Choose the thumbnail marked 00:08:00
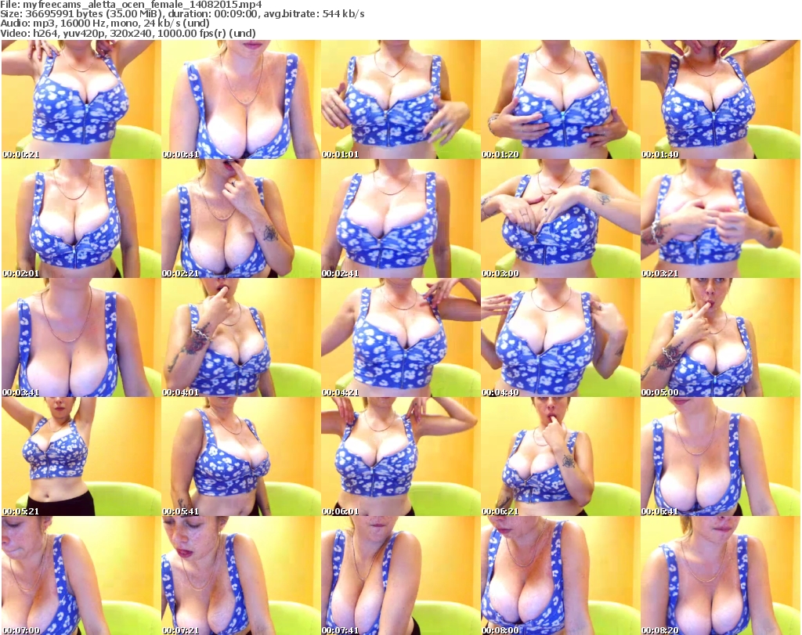Screen dimensions: 802x635 tap(561, 575)
